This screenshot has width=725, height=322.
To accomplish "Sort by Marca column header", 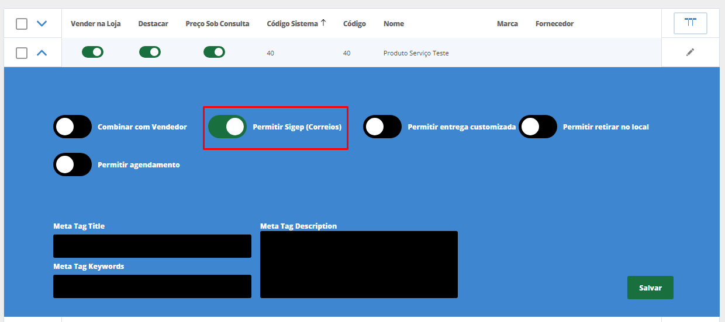I will pyautogui.click(x=507, y=24).
